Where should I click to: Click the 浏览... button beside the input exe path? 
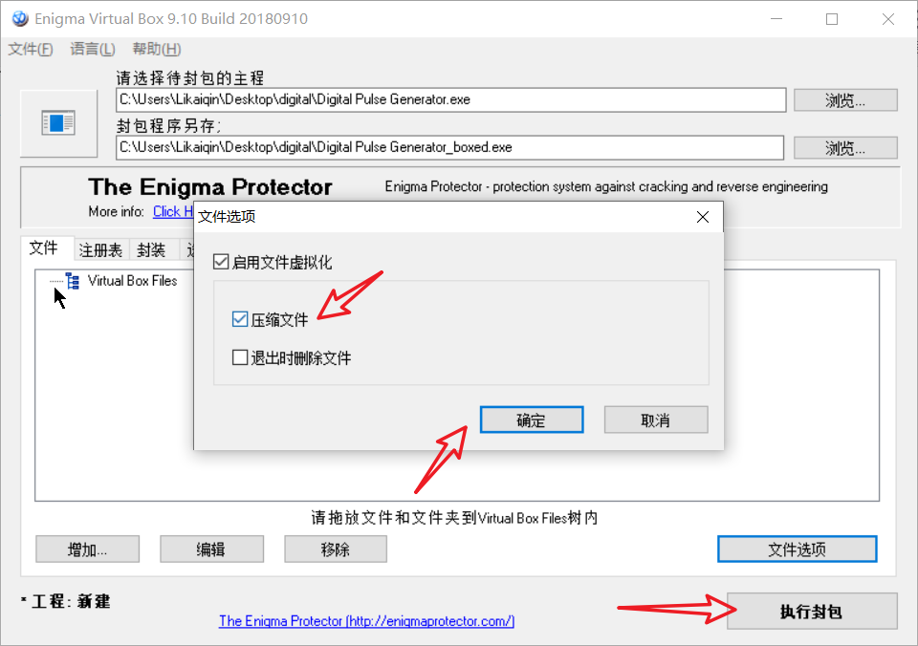(845, 100)
